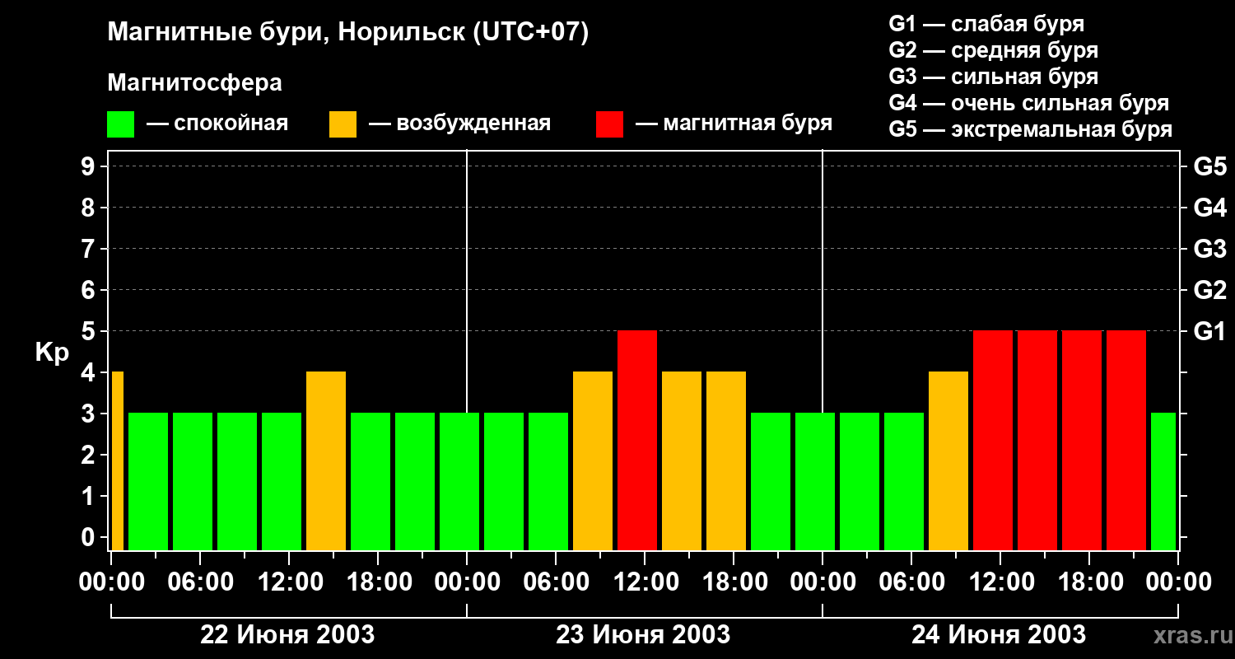1235x659 pixels.
Task: Click the orange 'возбужденная' legend swatch
Action: coord(343,124)
